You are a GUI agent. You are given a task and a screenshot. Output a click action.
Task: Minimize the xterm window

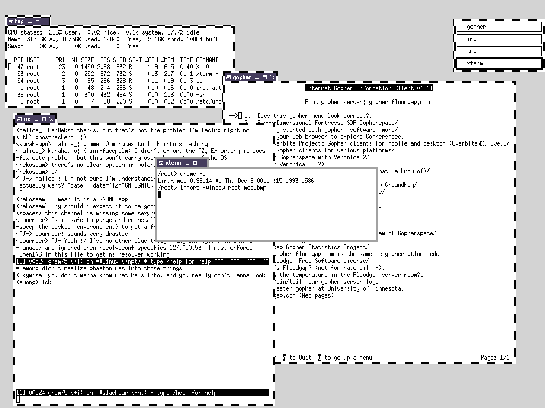click(x=187, y=163)
